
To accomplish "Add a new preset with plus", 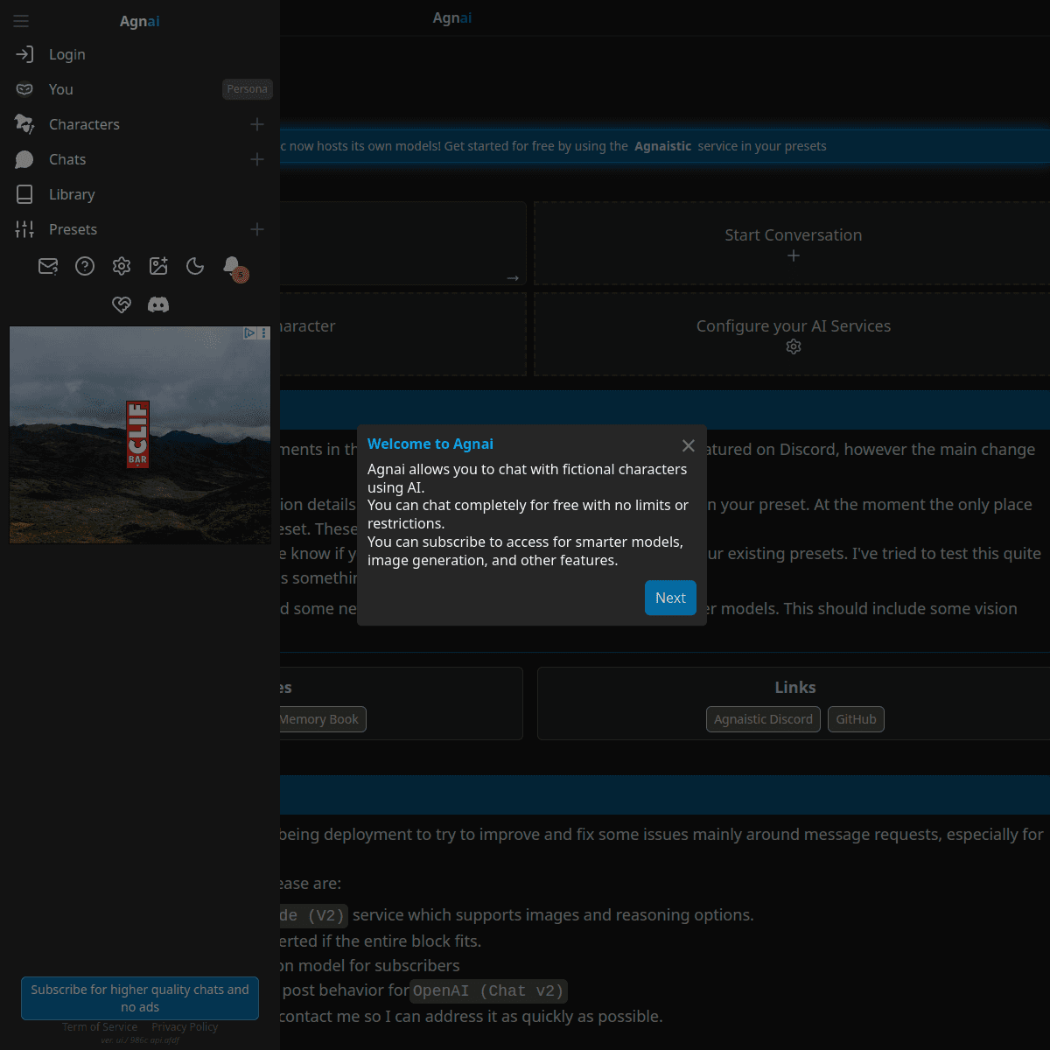I will coord(256,229).
